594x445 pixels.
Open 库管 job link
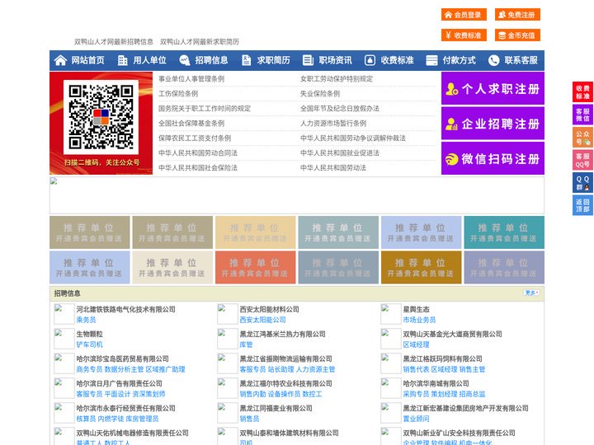(x=246, y=344)
